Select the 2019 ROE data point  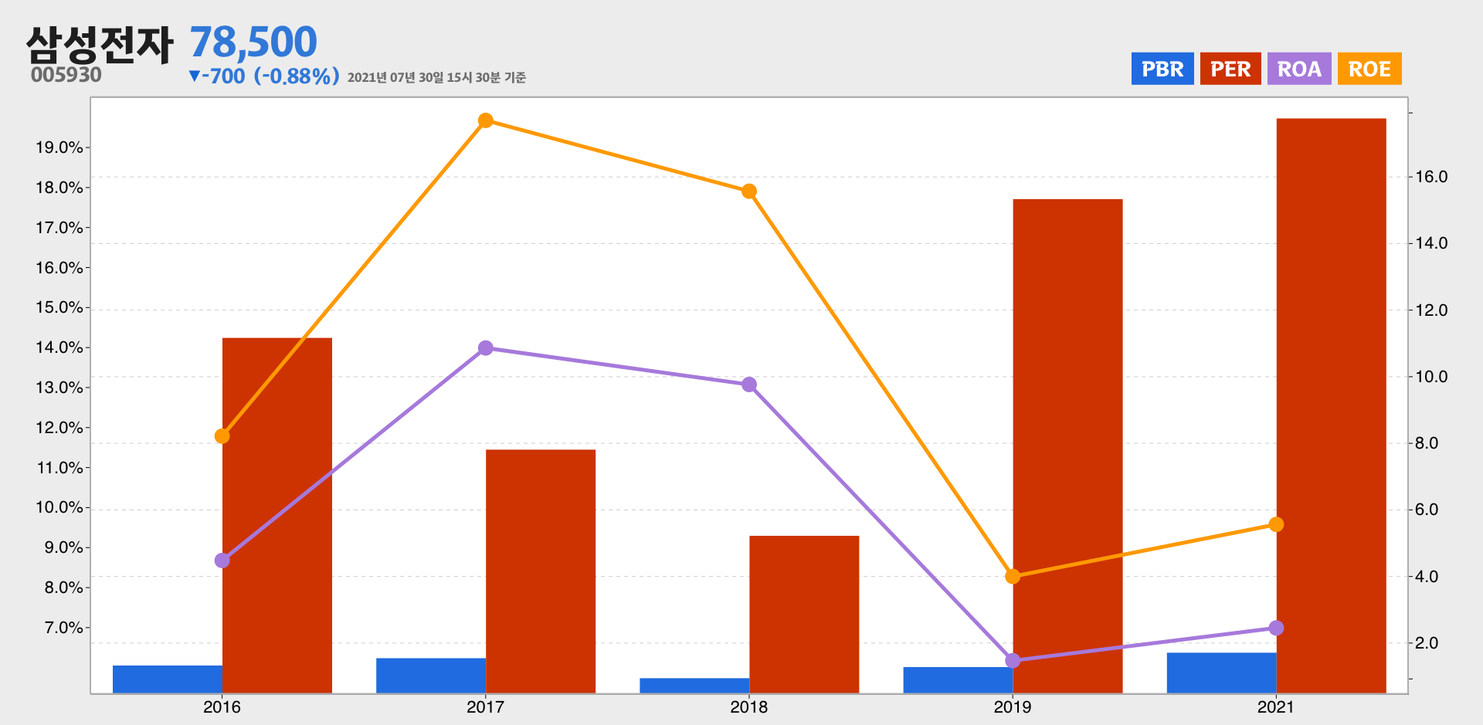[x=1013, y=577]
